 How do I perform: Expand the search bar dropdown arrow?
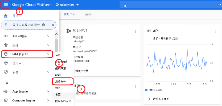click(221, 5)
